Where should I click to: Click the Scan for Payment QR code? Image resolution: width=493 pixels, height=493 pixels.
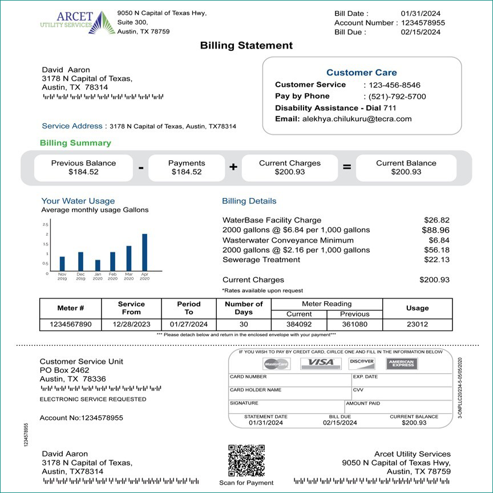(x=246, y=460)
